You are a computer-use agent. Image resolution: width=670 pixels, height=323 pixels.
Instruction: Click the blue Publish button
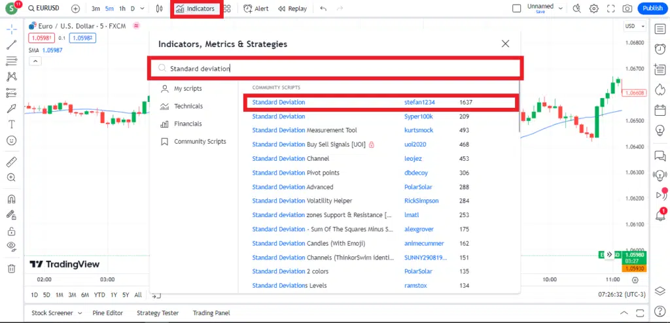click(x=653, y=8)
